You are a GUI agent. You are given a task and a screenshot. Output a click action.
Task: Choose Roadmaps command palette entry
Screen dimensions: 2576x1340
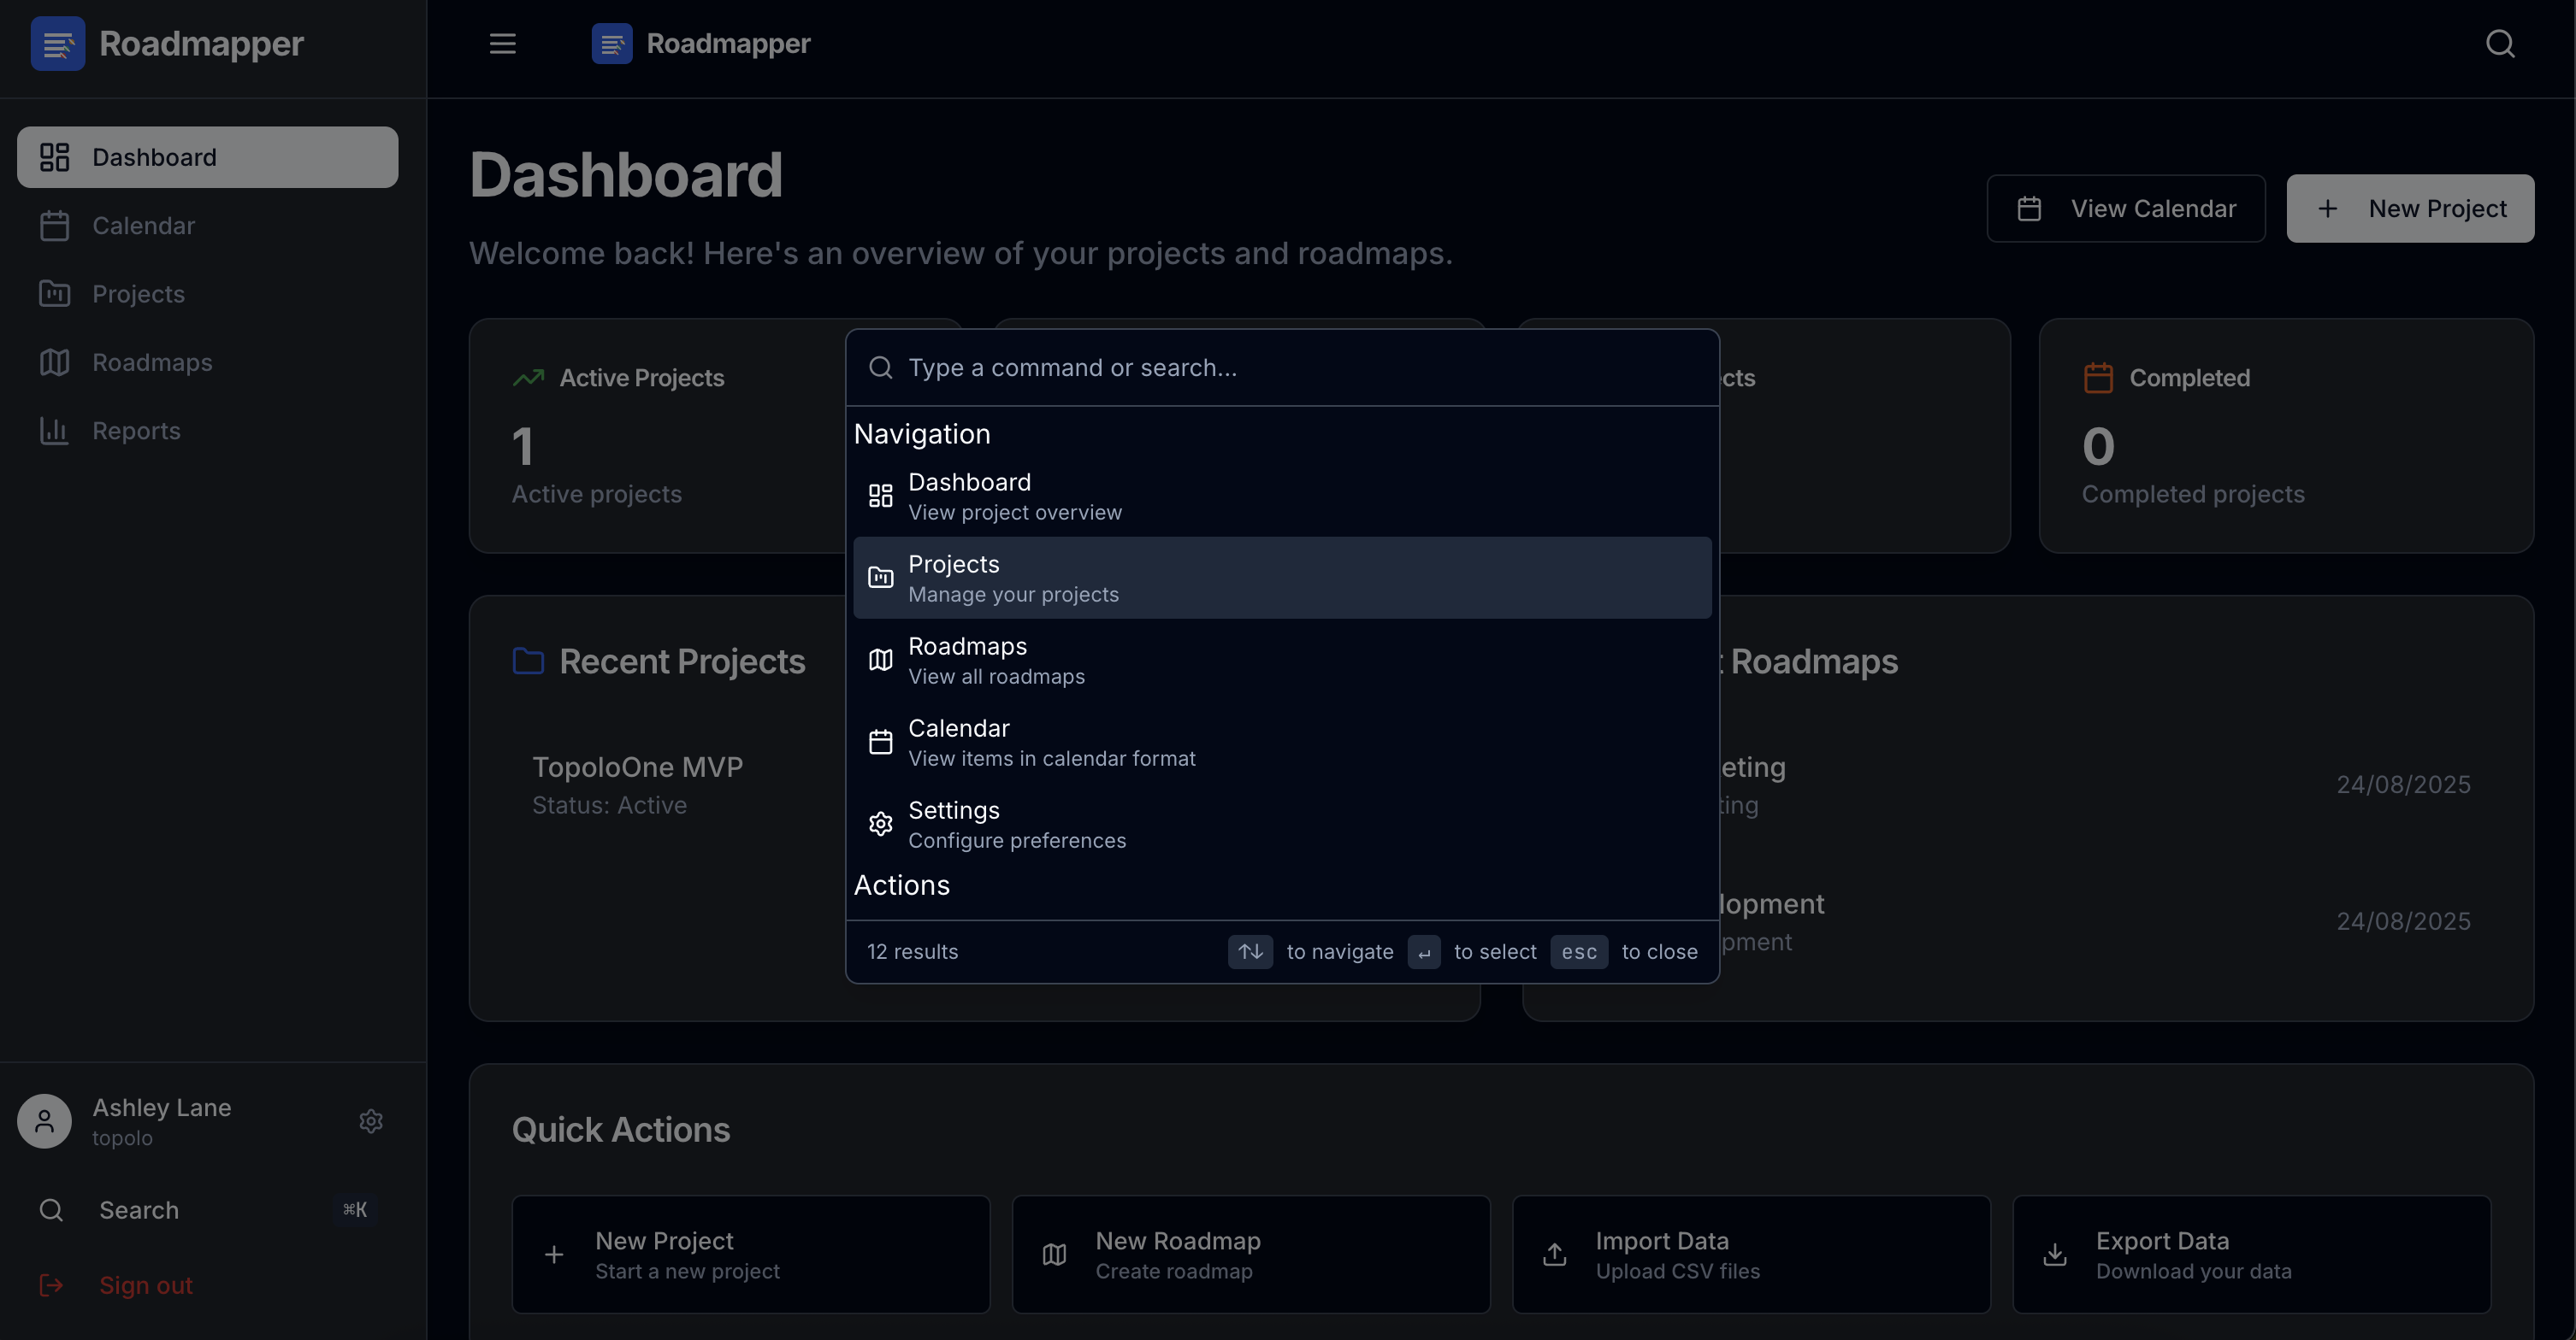(1281, 660)
